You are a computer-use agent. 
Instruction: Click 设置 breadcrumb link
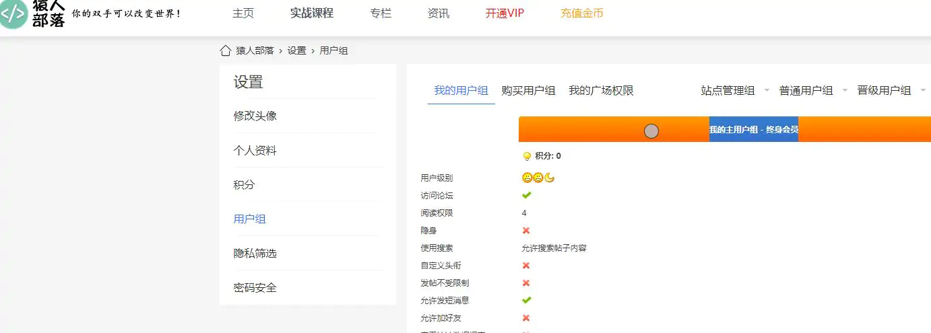[x=296, y=50]
